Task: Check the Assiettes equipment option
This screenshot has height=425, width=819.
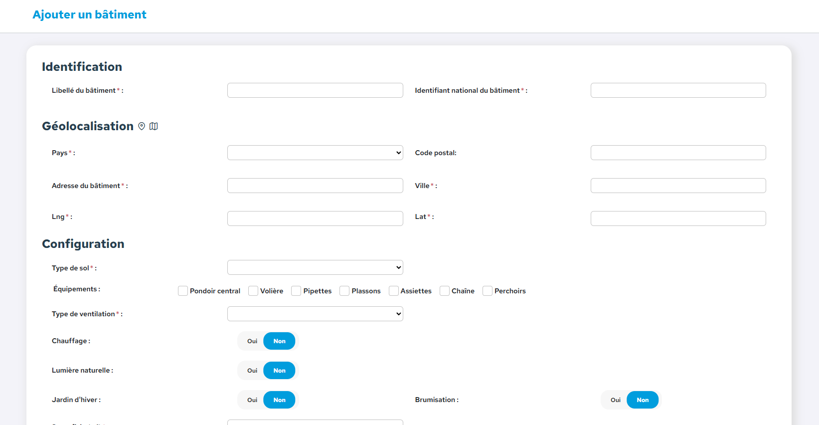Action: pos(394,291)
